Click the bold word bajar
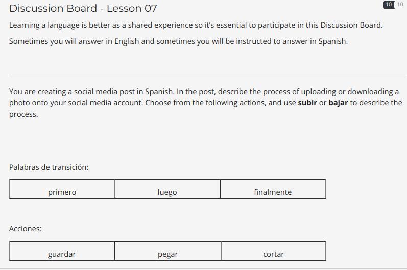 pos(338,103)
